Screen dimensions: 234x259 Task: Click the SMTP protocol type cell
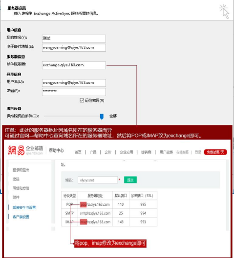pyautogui.click(x=69, y=213)
